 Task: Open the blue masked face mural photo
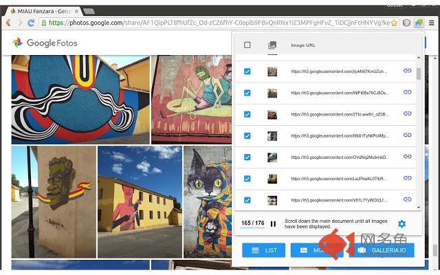click(80, 100)
